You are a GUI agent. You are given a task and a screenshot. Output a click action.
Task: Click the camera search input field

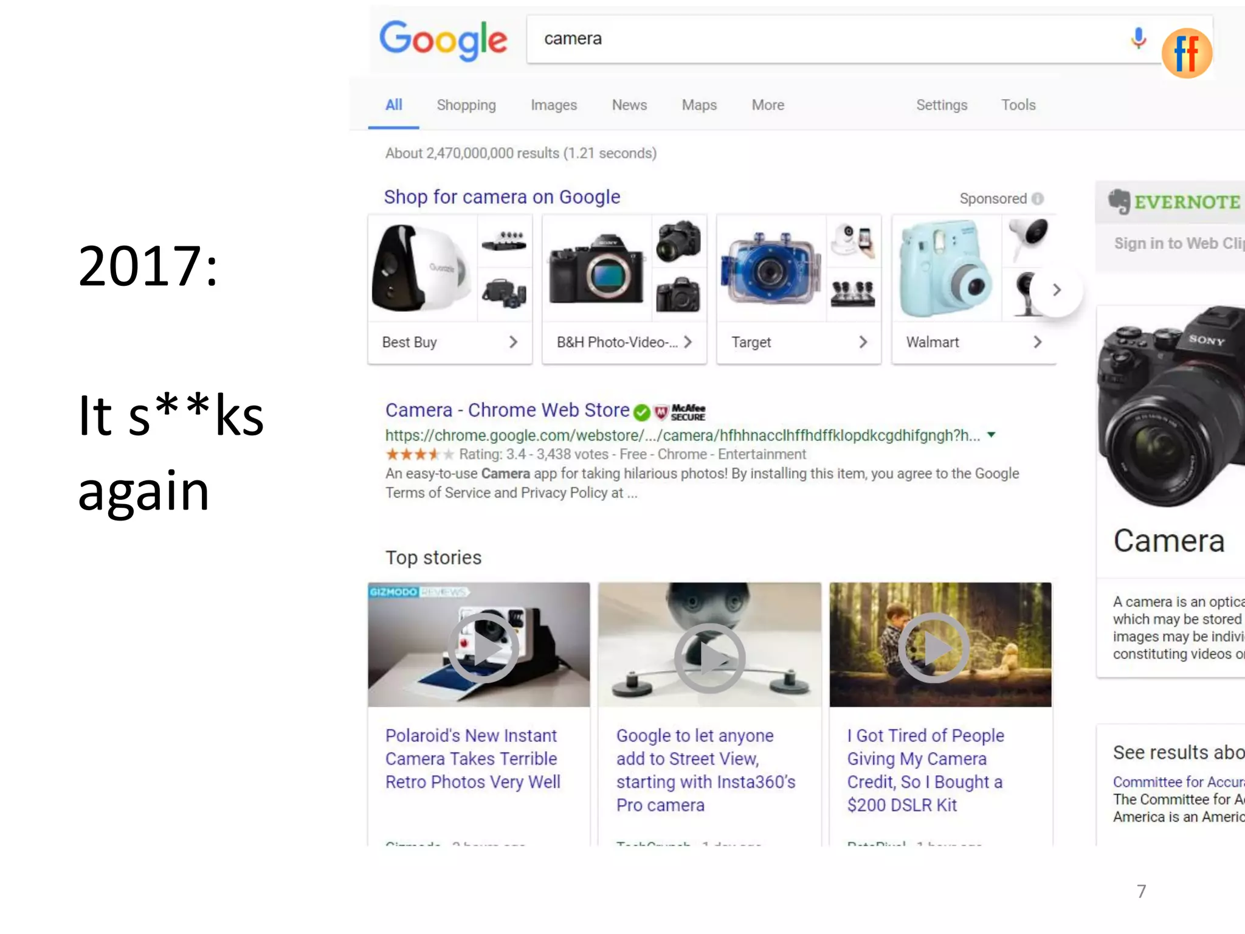[x=827, y=39]
